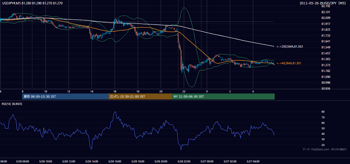The height and width of the screenshot is (164, 350).
Task: Click the 200 SMA label 81.563
Action: click(x=289, y=47)
